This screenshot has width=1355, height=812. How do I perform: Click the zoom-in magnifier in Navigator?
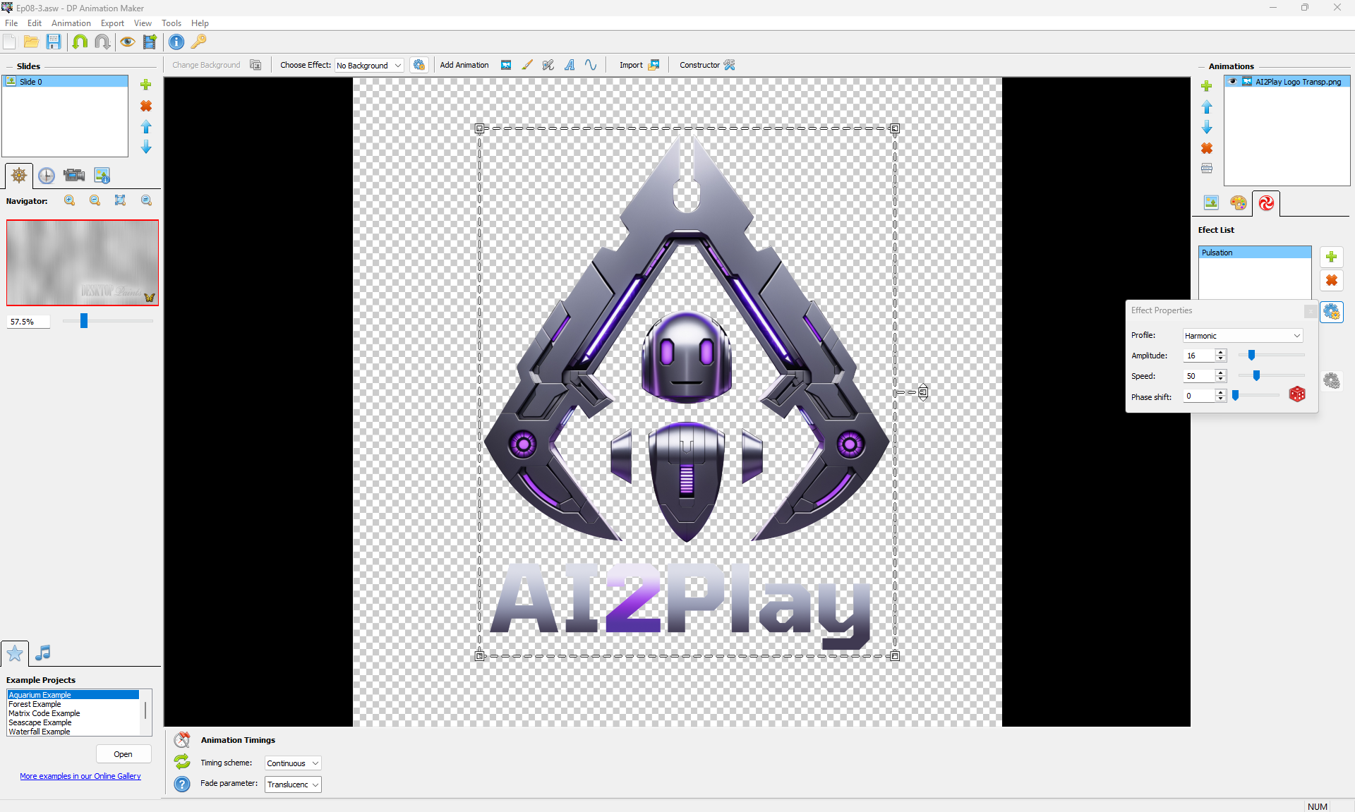click(x=69, y=201)
